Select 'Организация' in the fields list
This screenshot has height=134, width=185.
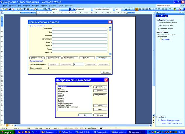63,91
